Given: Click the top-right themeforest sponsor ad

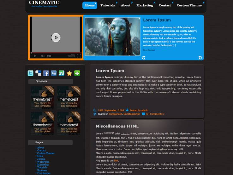Looking at the screenshot, I should [x=69, y=98].
